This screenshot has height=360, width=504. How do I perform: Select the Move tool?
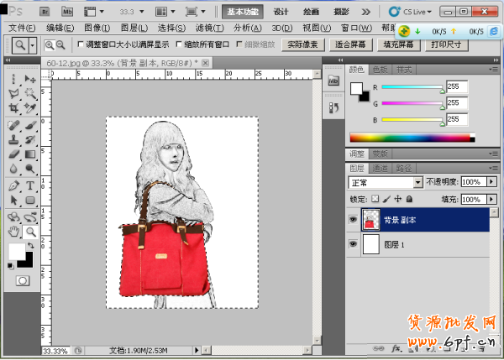coord(30,78)
